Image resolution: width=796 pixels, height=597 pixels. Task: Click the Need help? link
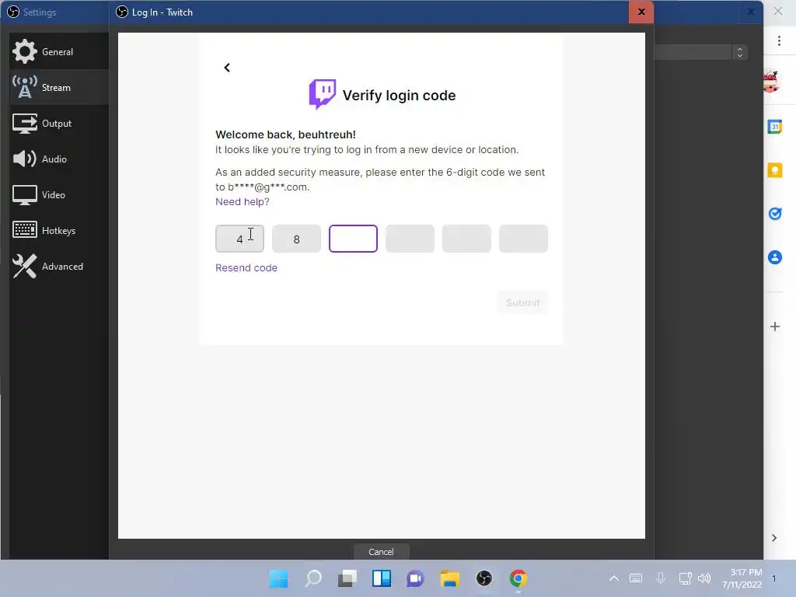[243, 201]
